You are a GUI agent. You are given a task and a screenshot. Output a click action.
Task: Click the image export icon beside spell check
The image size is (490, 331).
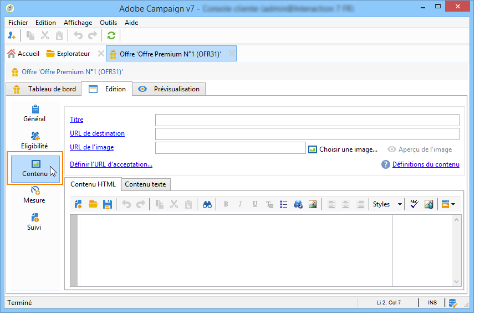tap(429, 204)
